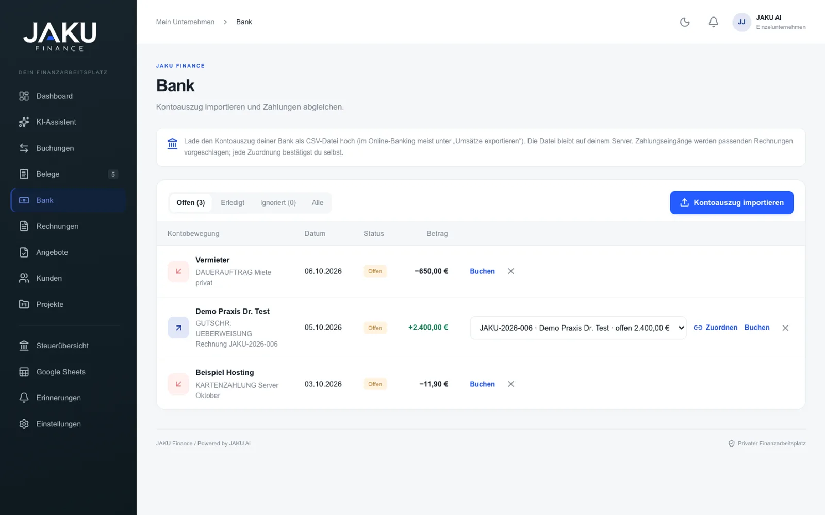The height and width of the screenshot is (515, 825).
Task: Click the Kunden people icon
Action: tap(24, 278)
